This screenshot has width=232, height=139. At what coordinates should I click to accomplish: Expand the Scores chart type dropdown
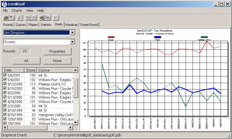coord(72,42)
